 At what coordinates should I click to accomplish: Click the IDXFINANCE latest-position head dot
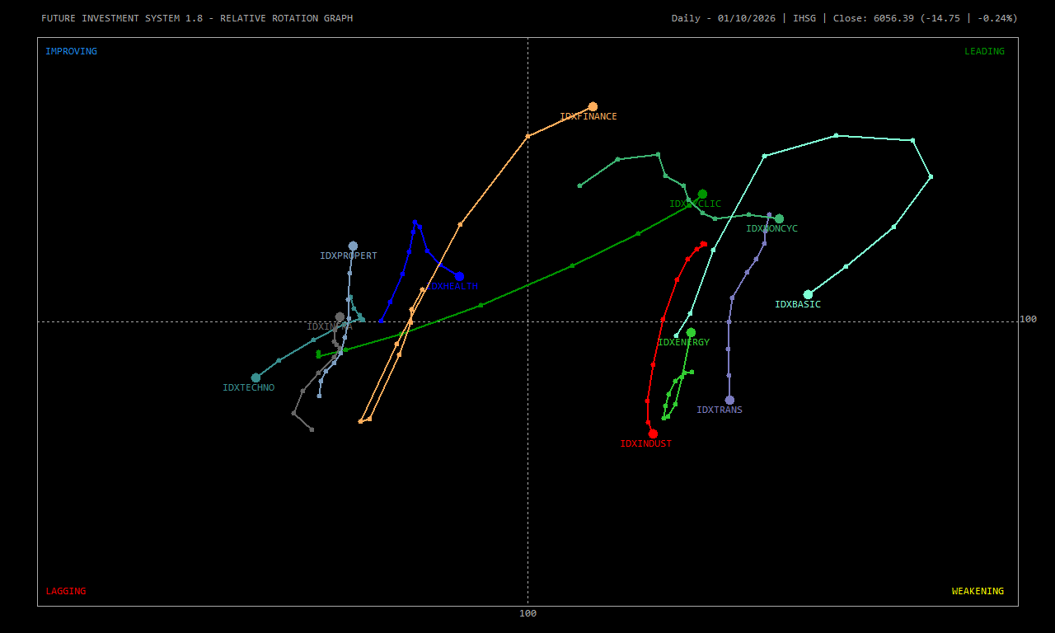coord(593,107)
